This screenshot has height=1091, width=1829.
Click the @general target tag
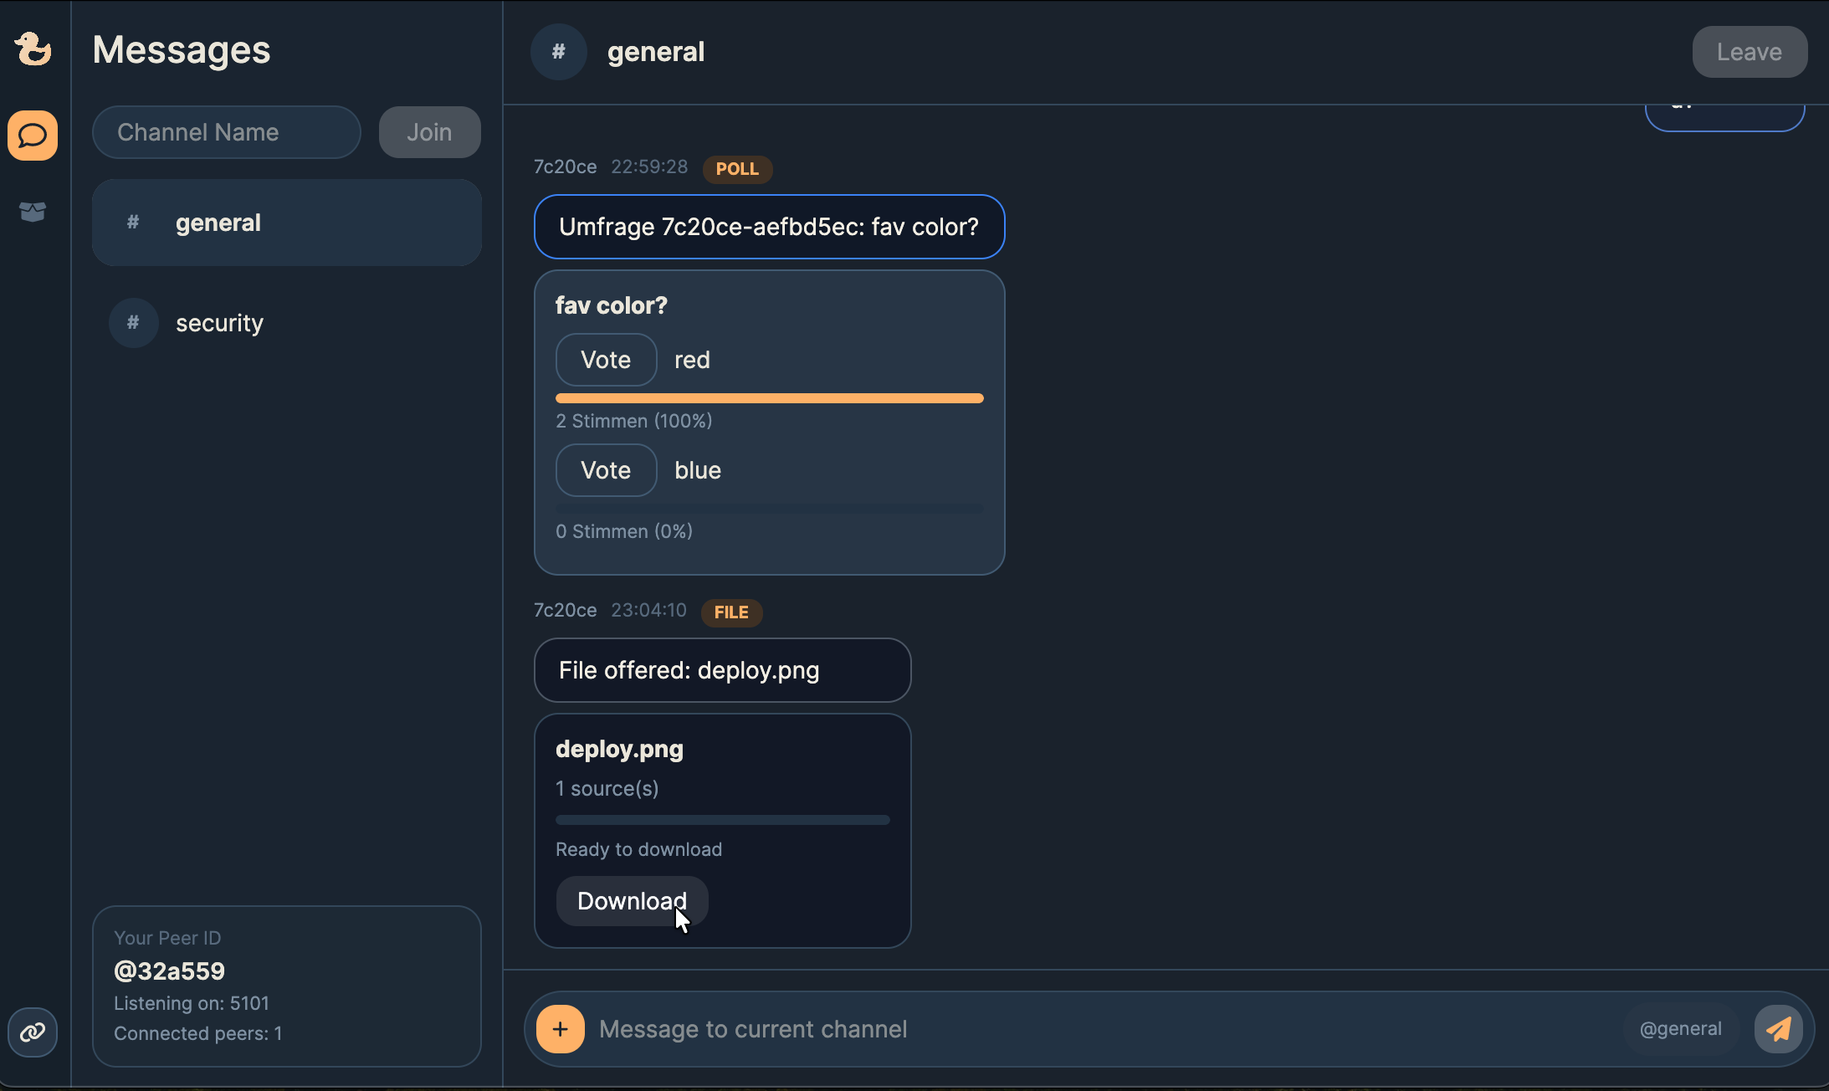click(1681, 1029)
